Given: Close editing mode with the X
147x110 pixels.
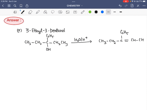Looking at the screenshot, I should (x=138, y=6).
